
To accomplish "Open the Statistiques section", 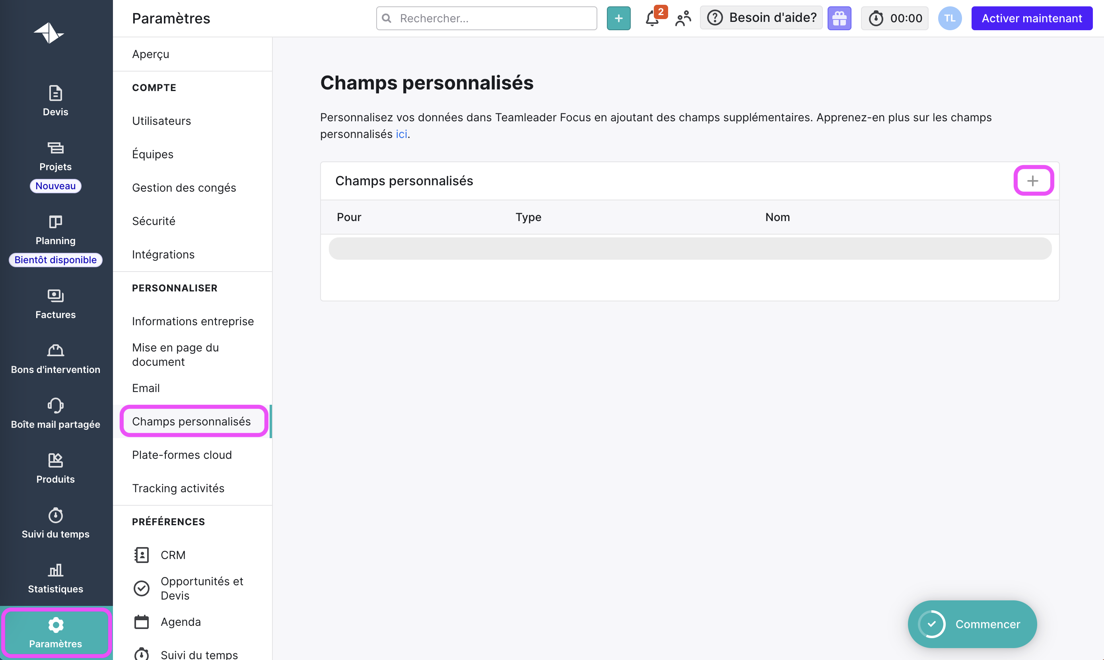I will (x=56, y=578).
